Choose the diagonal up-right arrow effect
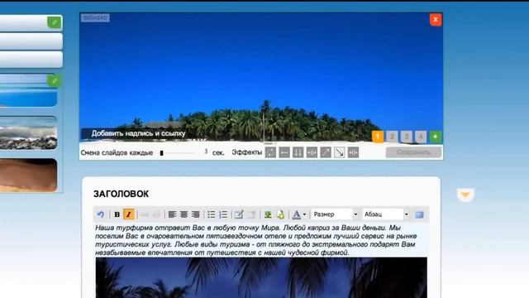 [326, 152]
